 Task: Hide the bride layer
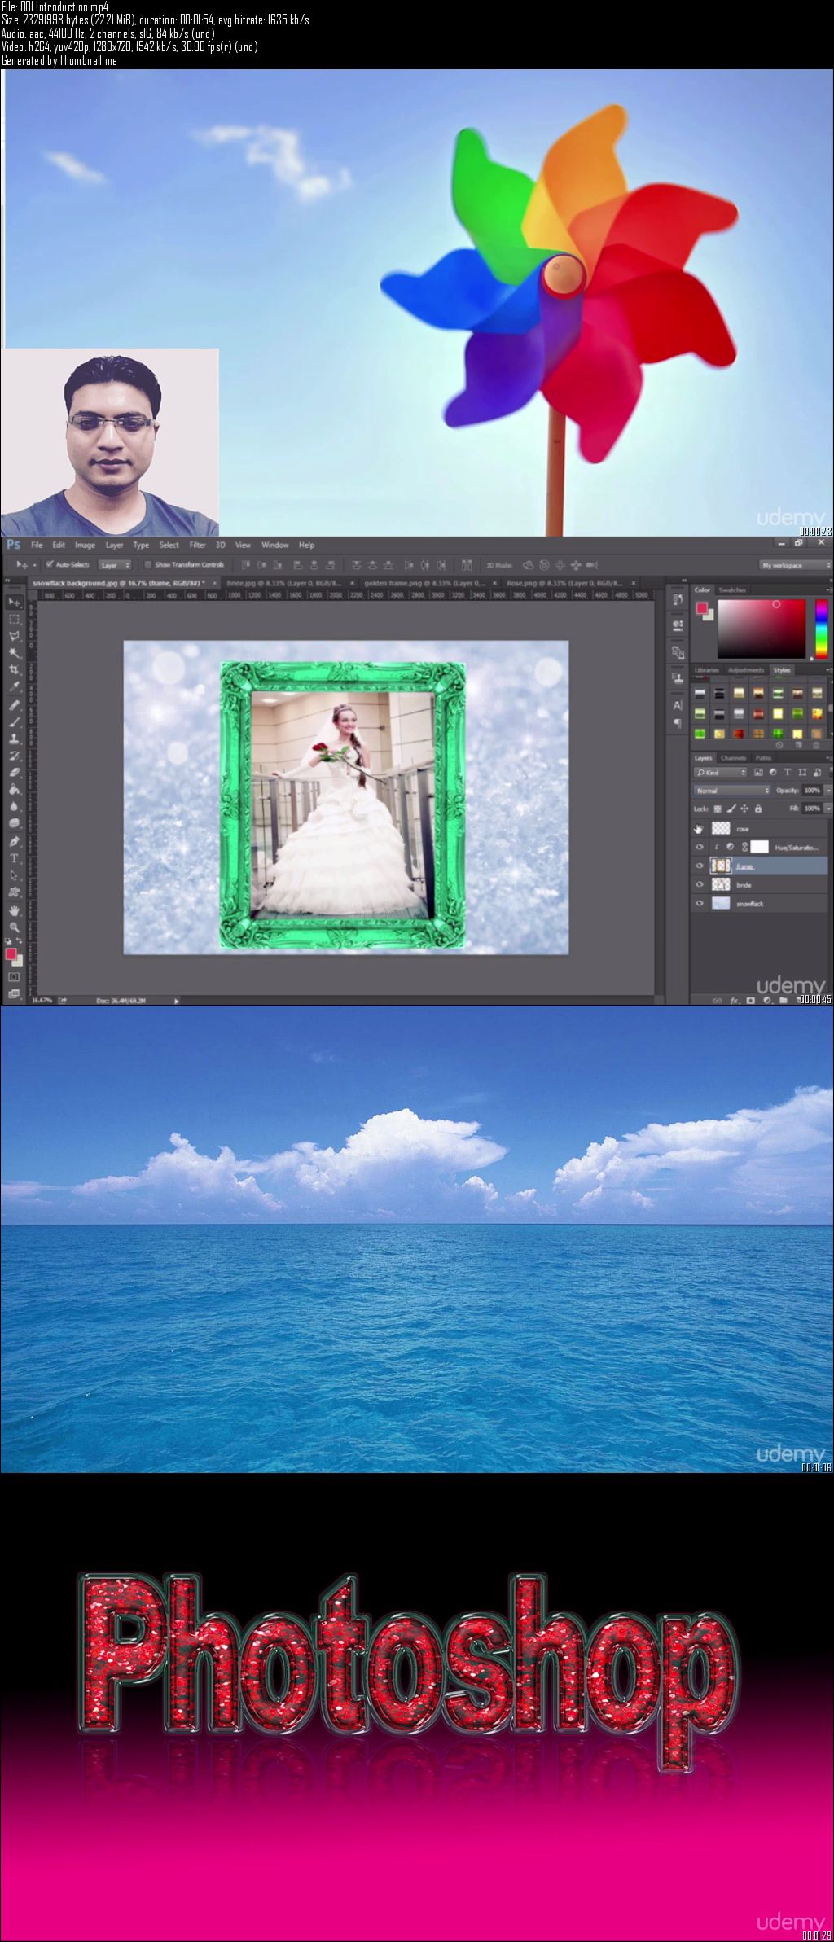tap(699, 884)
